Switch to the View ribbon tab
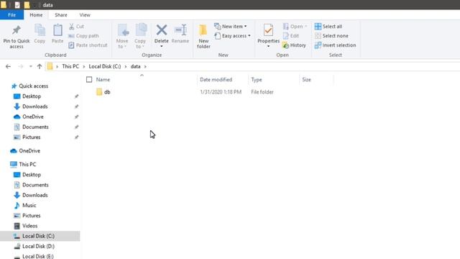Viewport: 460px width, 259px height. (85, 14)
